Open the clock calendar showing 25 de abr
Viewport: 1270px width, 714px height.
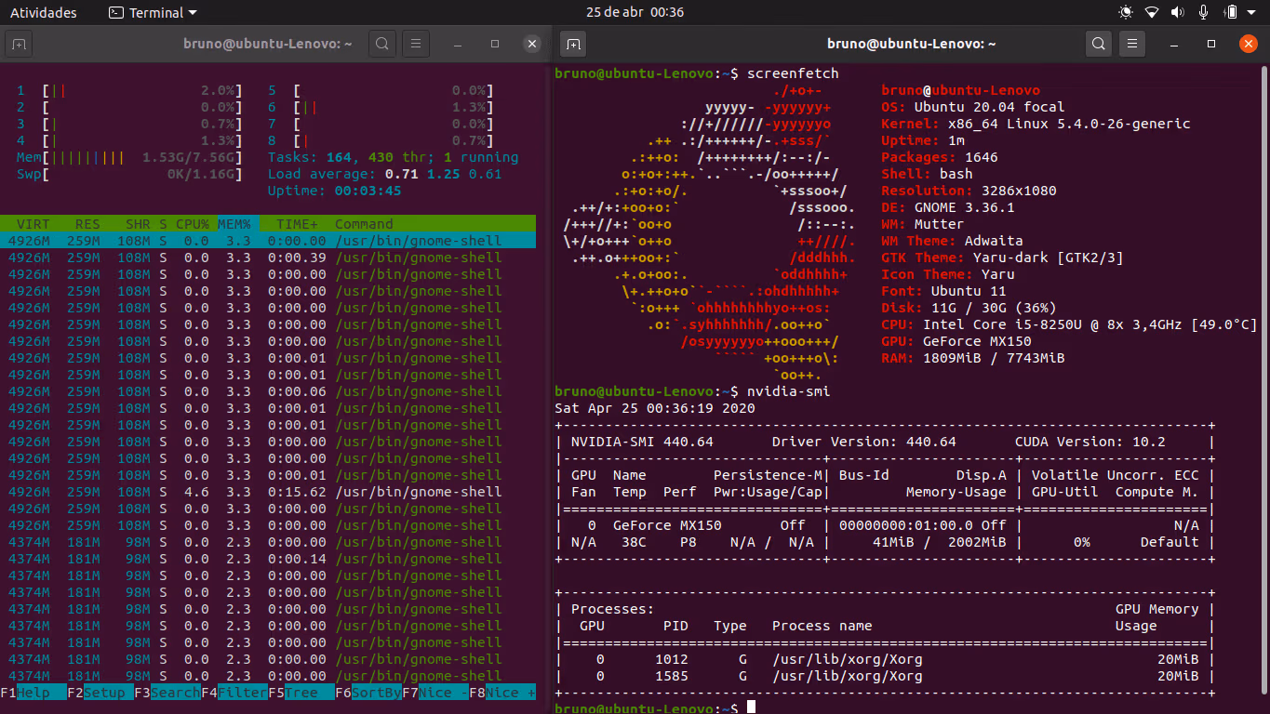[x=635, y=13]
